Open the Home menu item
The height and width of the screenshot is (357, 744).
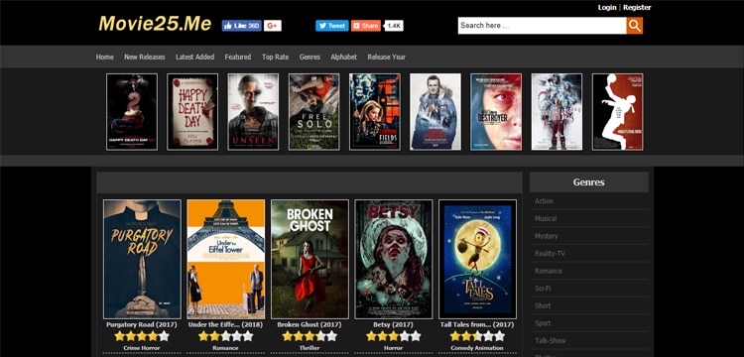tap(104, 57)
